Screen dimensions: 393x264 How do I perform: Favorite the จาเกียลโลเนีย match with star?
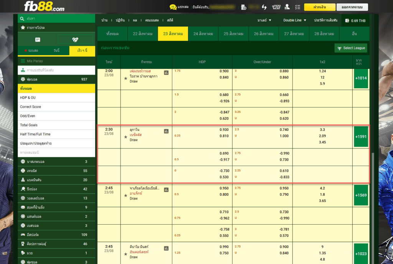coord(125,196)
